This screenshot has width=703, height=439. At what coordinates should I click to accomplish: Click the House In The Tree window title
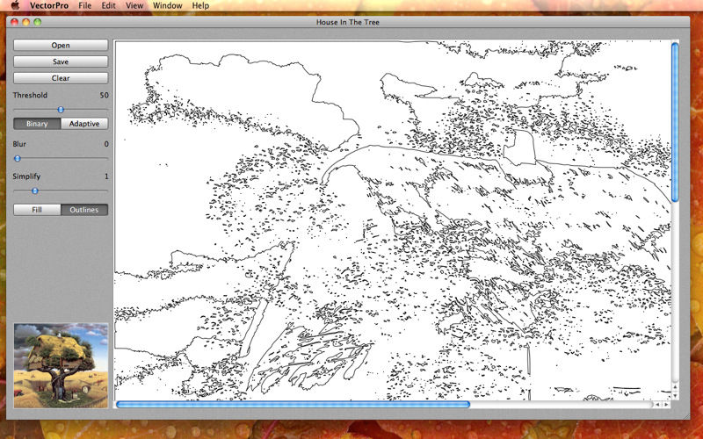pos(348,22)
